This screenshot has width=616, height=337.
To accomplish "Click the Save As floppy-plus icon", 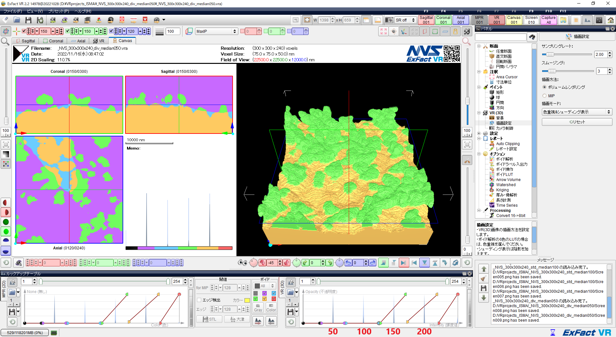I will click(40, 20).
